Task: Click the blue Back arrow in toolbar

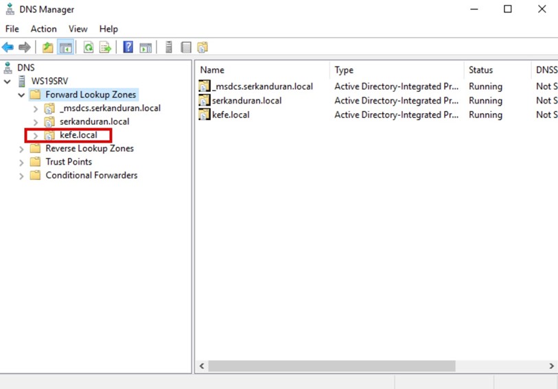Action: [x=8, y=47]
